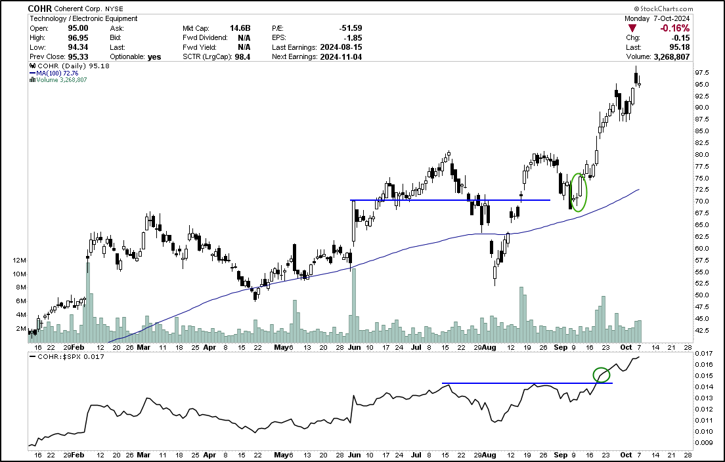The height and width of the screenshot is (462, 725).
Task: Click the Fwd Yield N/A value
Action: pos(244,47)
